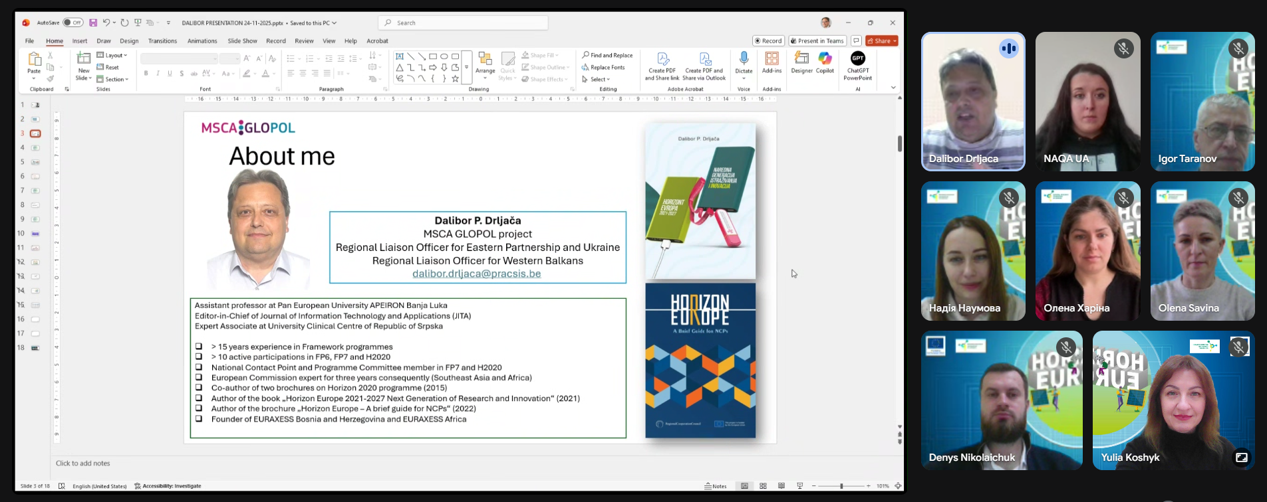This screenshot has height=502, width=1267.
Task: Click the dalibor.drljaca@pracsis.be email link
Action: click(x=476, y=274)
